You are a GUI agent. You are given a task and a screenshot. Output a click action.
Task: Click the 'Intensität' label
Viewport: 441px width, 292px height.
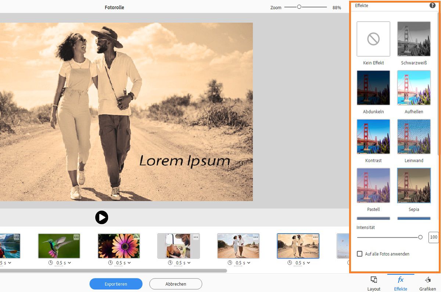(366, 227)
